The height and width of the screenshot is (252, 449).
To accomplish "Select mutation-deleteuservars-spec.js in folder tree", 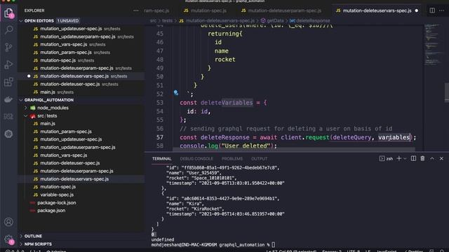I will 74,179.
